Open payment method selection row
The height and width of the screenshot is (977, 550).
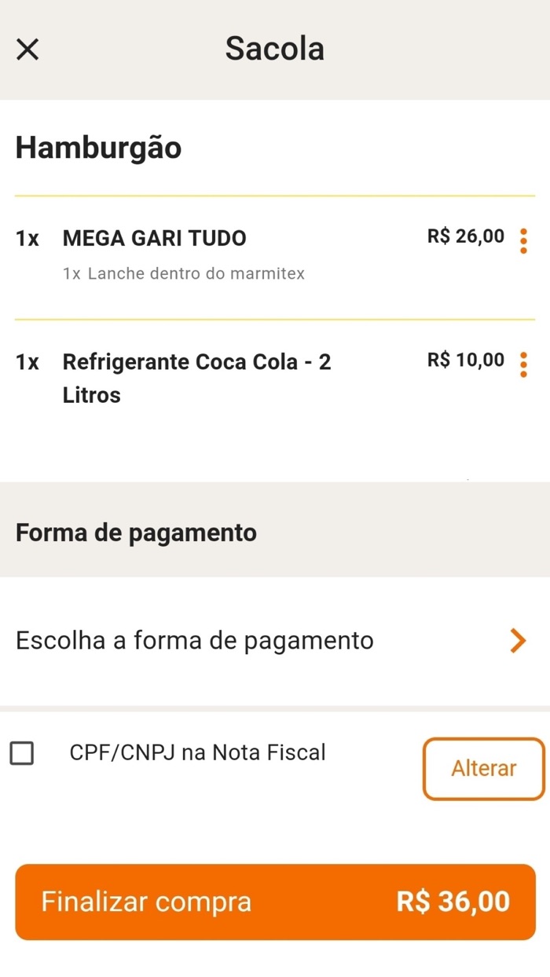pyautogui.click(x=275, y=641)
